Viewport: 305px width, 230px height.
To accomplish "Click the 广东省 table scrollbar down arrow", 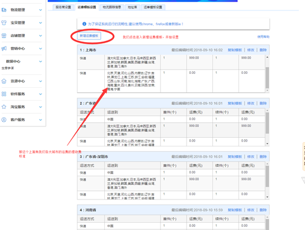I will coord(267,143).
